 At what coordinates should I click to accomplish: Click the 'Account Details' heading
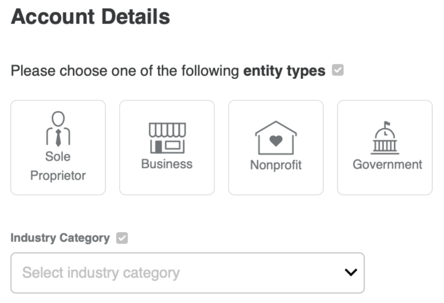click(90, 17)
